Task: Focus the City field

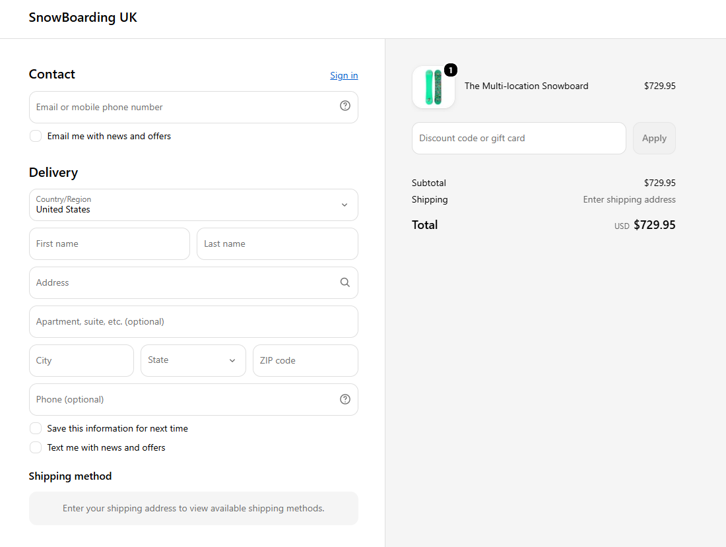Action: [x=81, y=360]
